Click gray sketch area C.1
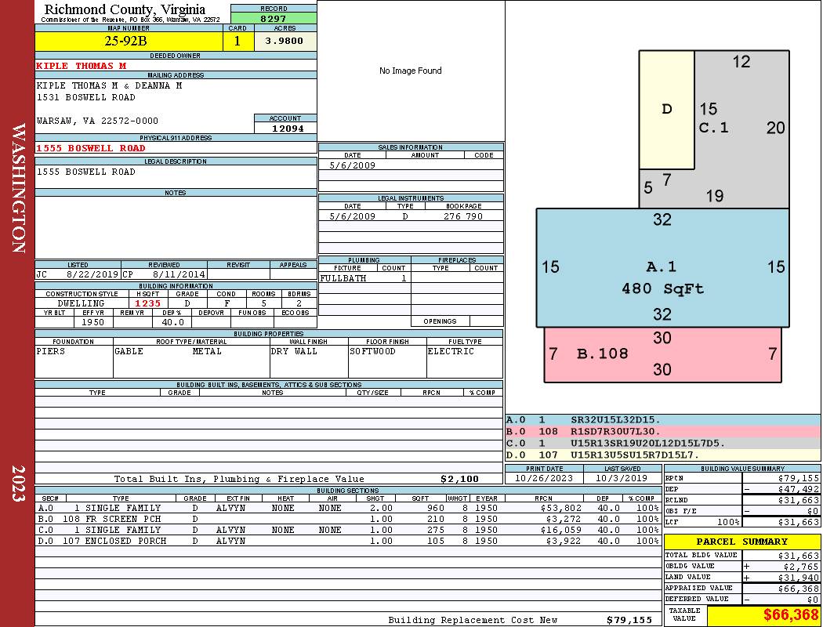Viewport: 823px width, 627px height. pos(741,128)
